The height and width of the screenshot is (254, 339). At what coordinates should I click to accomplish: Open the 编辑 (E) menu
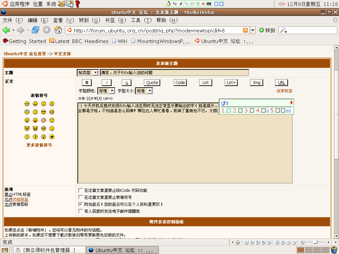tap(38, 20)
